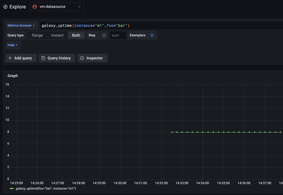Click the vm-datasource flame logo icon
283x195 pixels.
click(35, 7)
